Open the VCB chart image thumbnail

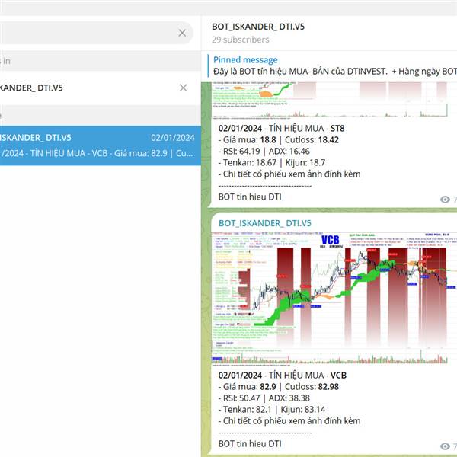(x=334, y=298)
